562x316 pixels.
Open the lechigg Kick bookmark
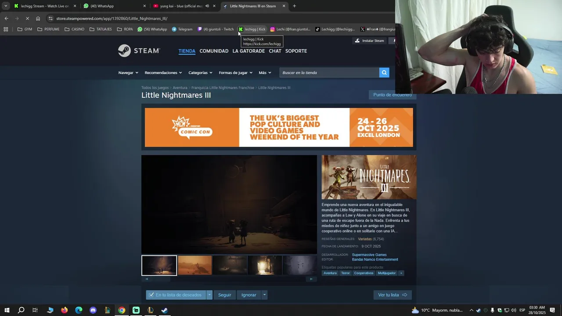[252, 29]
